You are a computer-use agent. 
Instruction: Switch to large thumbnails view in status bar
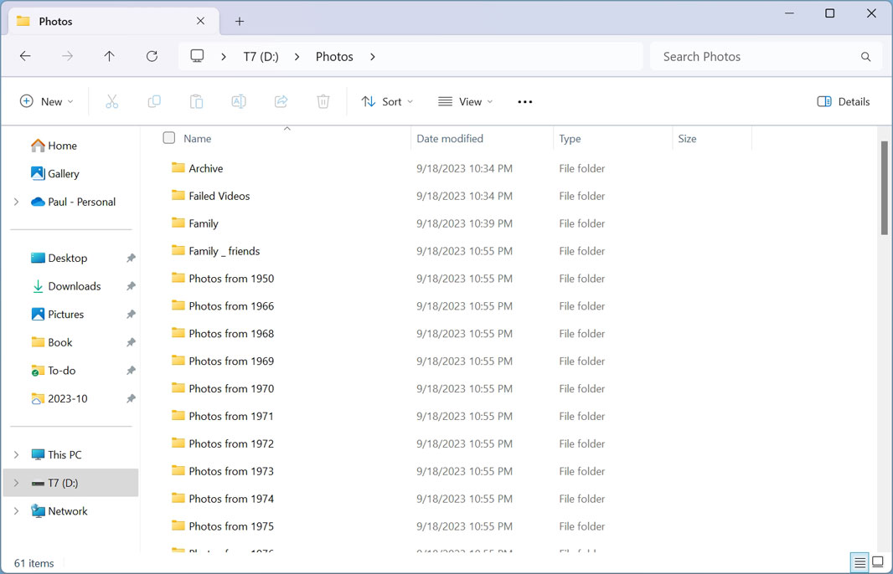pos(878,562)
